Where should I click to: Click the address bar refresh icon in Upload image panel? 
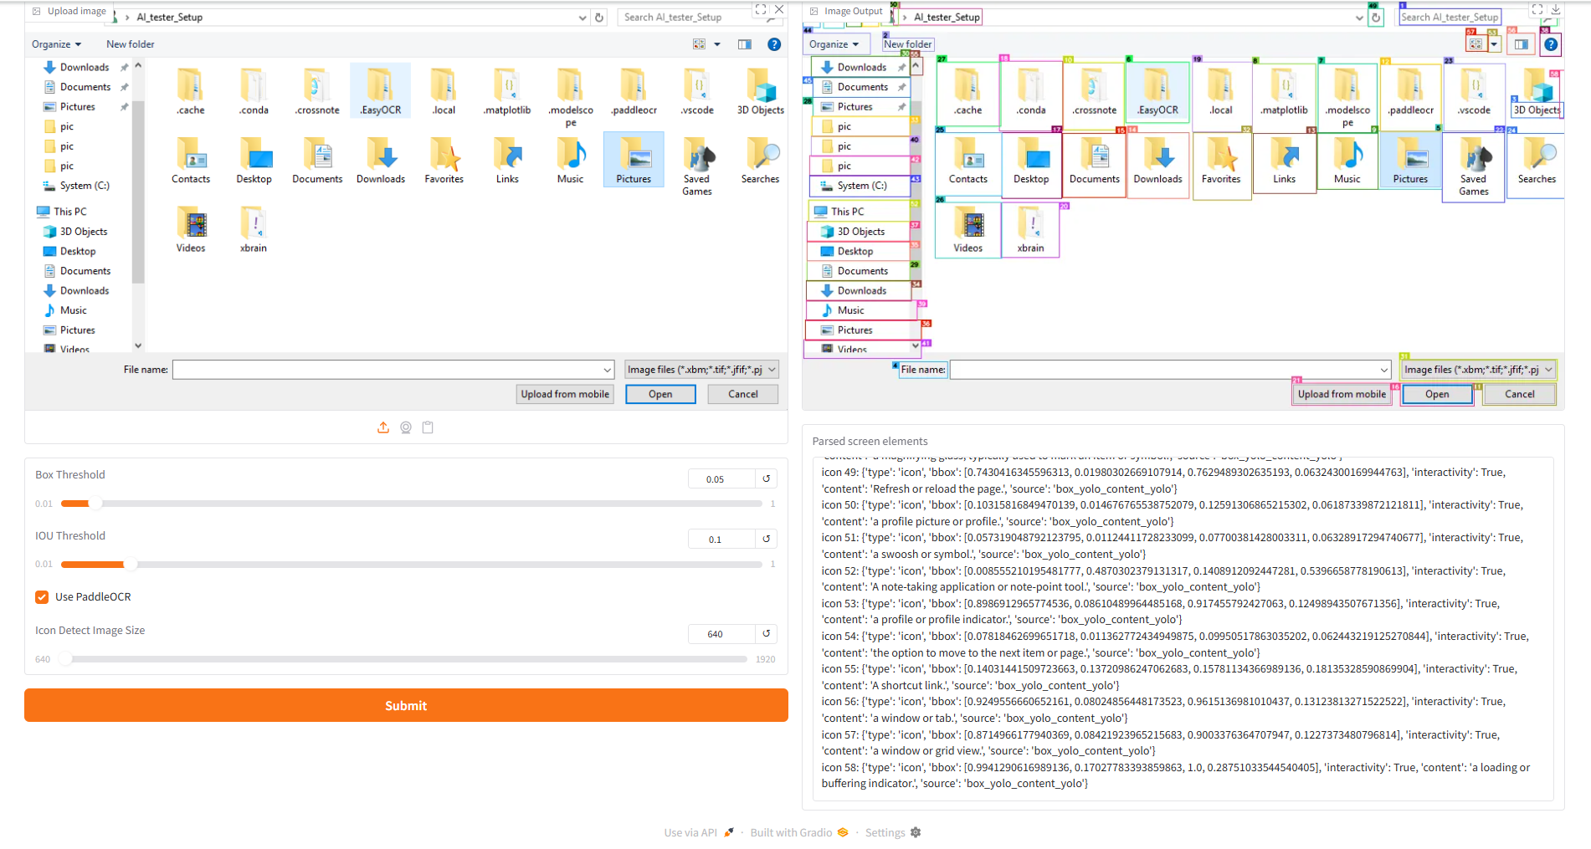[x=599, y=18]
